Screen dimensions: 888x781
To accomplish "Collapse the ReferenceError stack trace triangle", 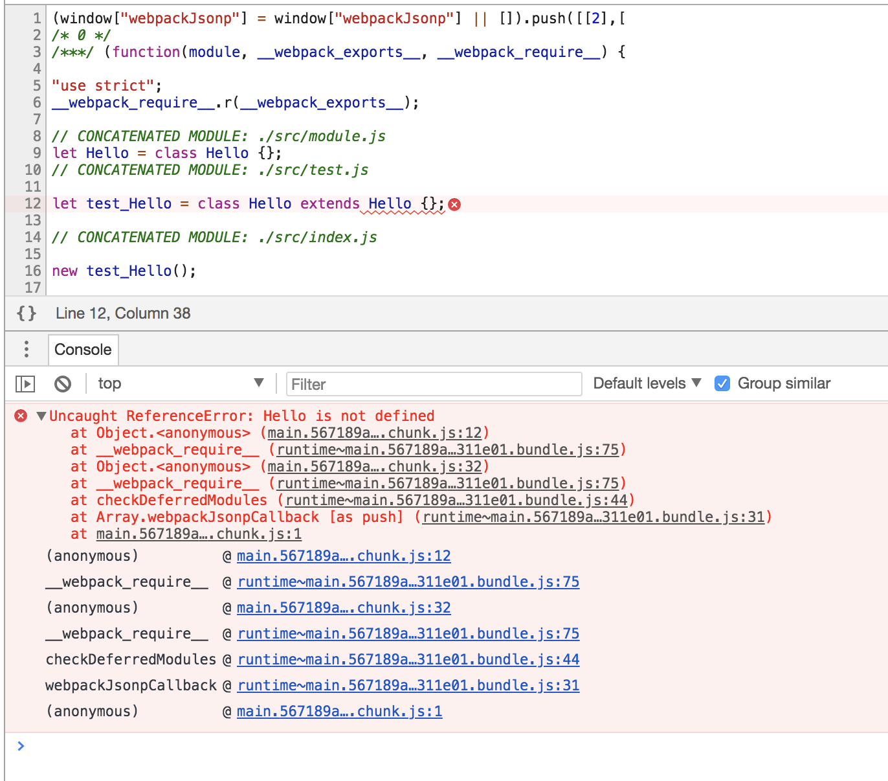I will 41,416.
